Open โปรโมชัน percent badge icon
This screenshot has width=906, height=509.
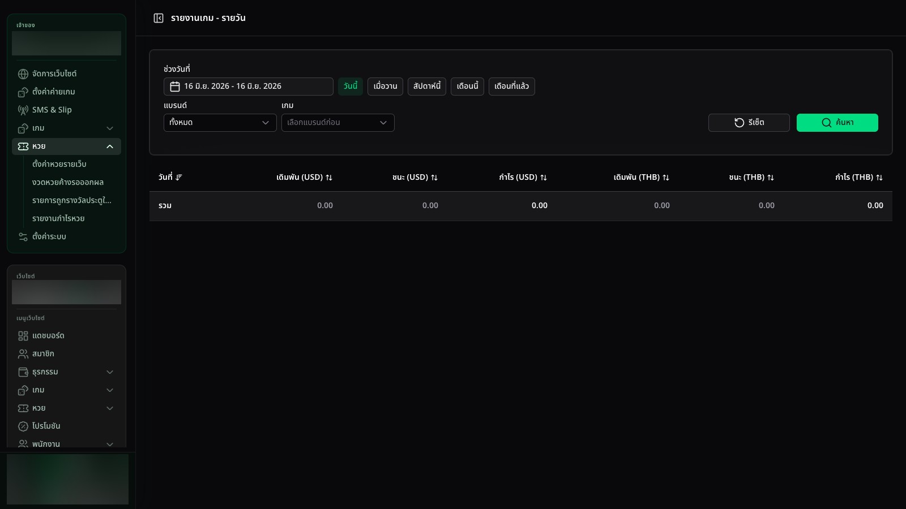23,426
